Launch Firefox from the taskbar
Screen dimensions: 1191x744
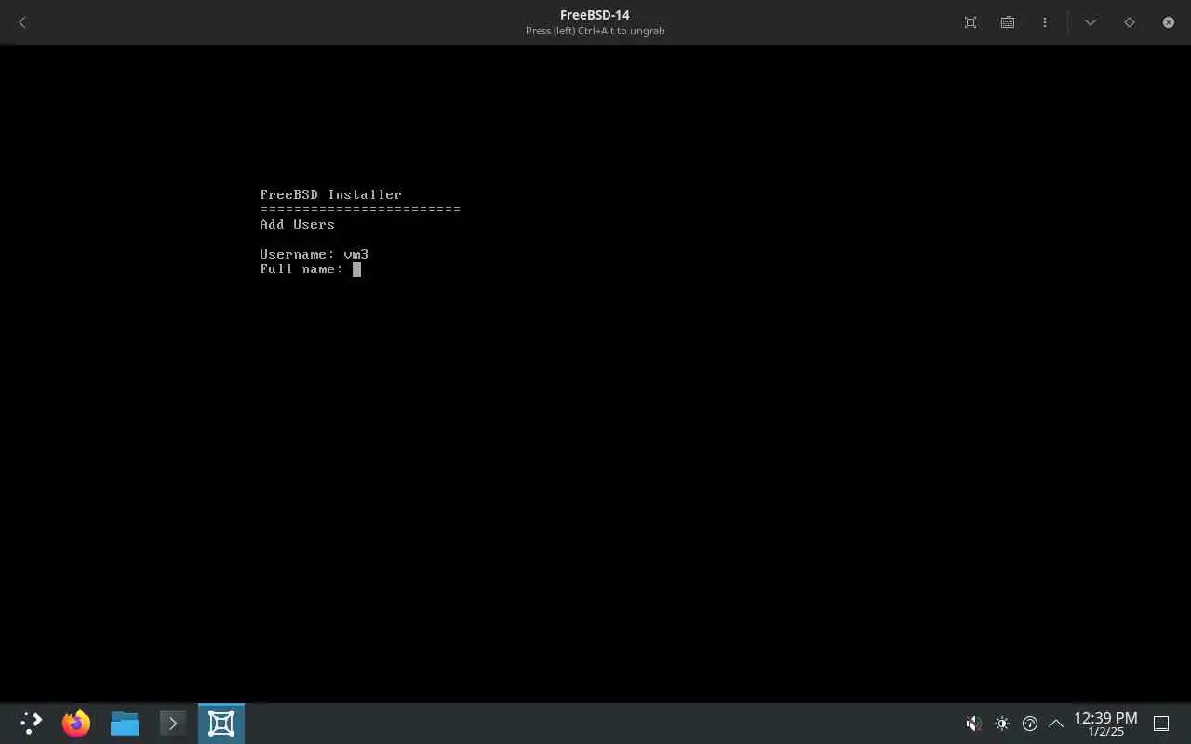[76, 724]
